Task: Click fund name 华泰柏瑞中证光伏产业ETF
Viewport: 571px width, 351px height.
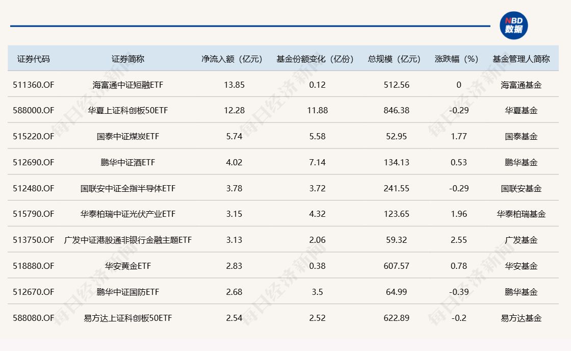Action: (128, 214)
